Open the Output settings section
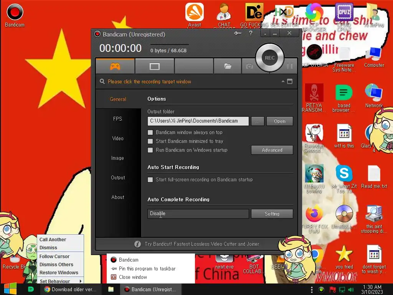The width and height of the screenshot is (393, 295). pos(118,177)
